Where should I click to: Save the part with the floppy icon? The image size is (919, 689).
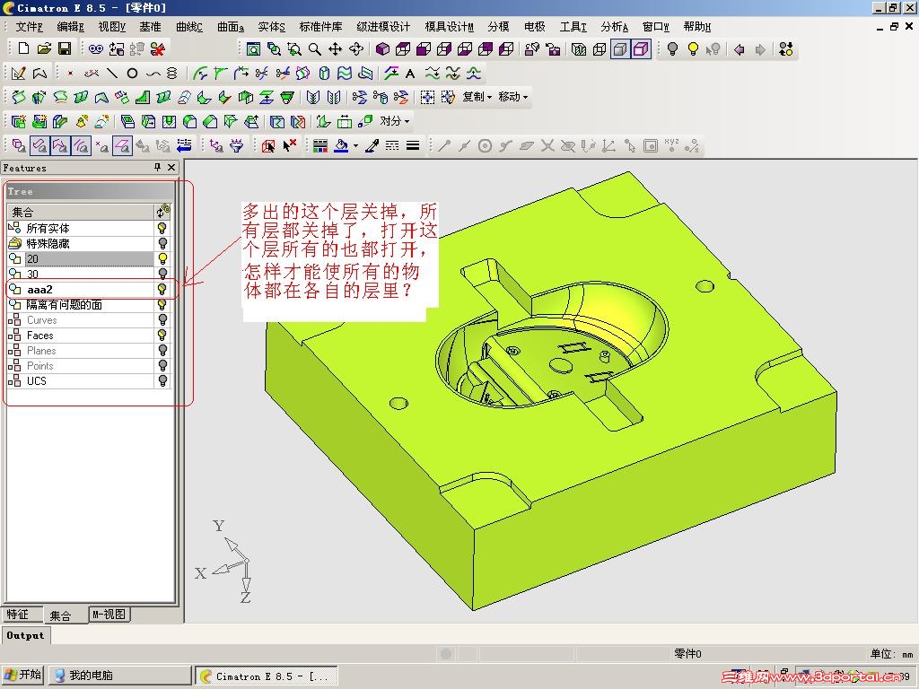[65, 48]
